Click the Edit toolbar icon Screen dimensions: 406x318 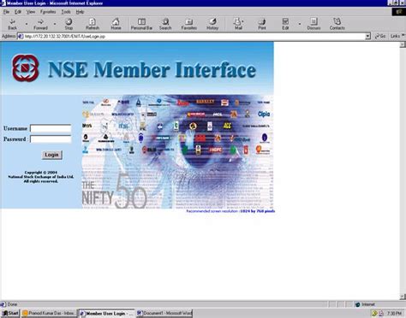click(x=285, y=24)
